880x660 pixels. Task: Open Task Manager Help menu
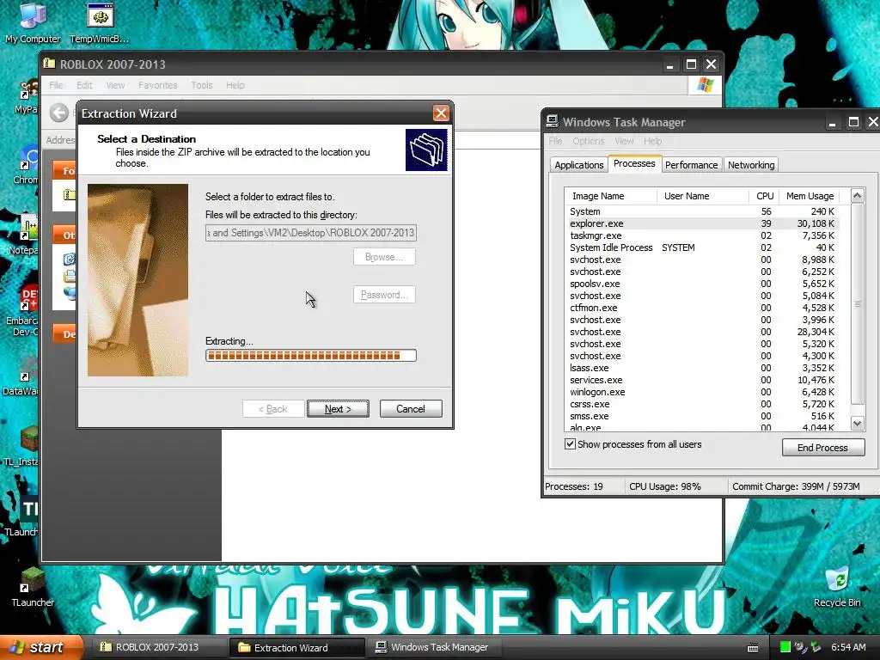[652, 141]
